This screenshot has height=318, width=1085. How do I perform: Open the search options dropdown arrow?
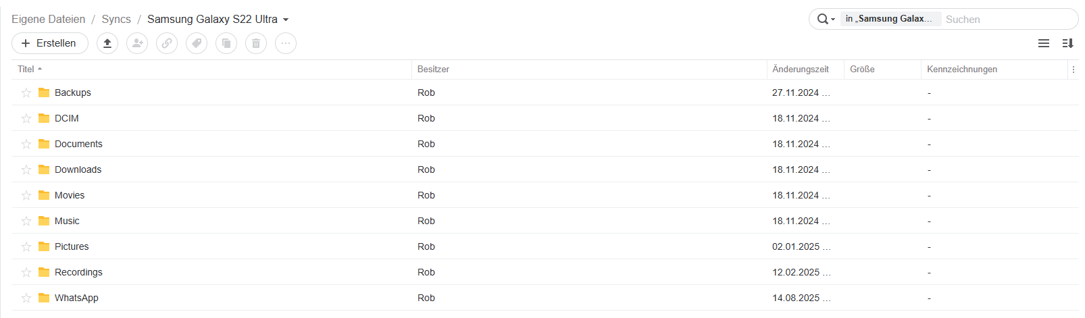click(833, 20)
